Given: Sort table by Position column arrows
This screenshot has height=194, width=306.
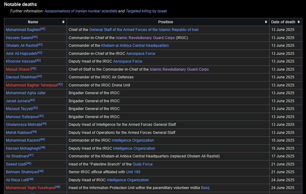Looking at the screenshot, I should (x=266, y=22).
